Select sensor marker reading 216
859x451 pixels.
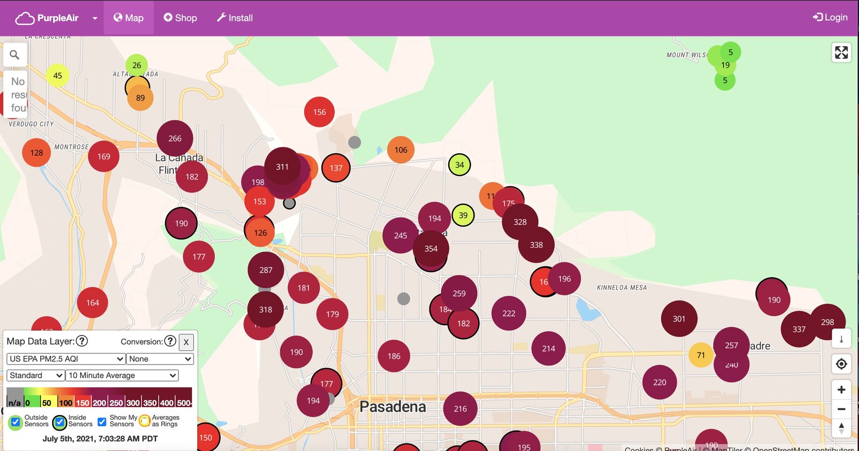460,409
